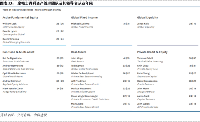Screen dimensions: 200x122
Task: Select the name Aaron Sack
Action: click(143, 96)
